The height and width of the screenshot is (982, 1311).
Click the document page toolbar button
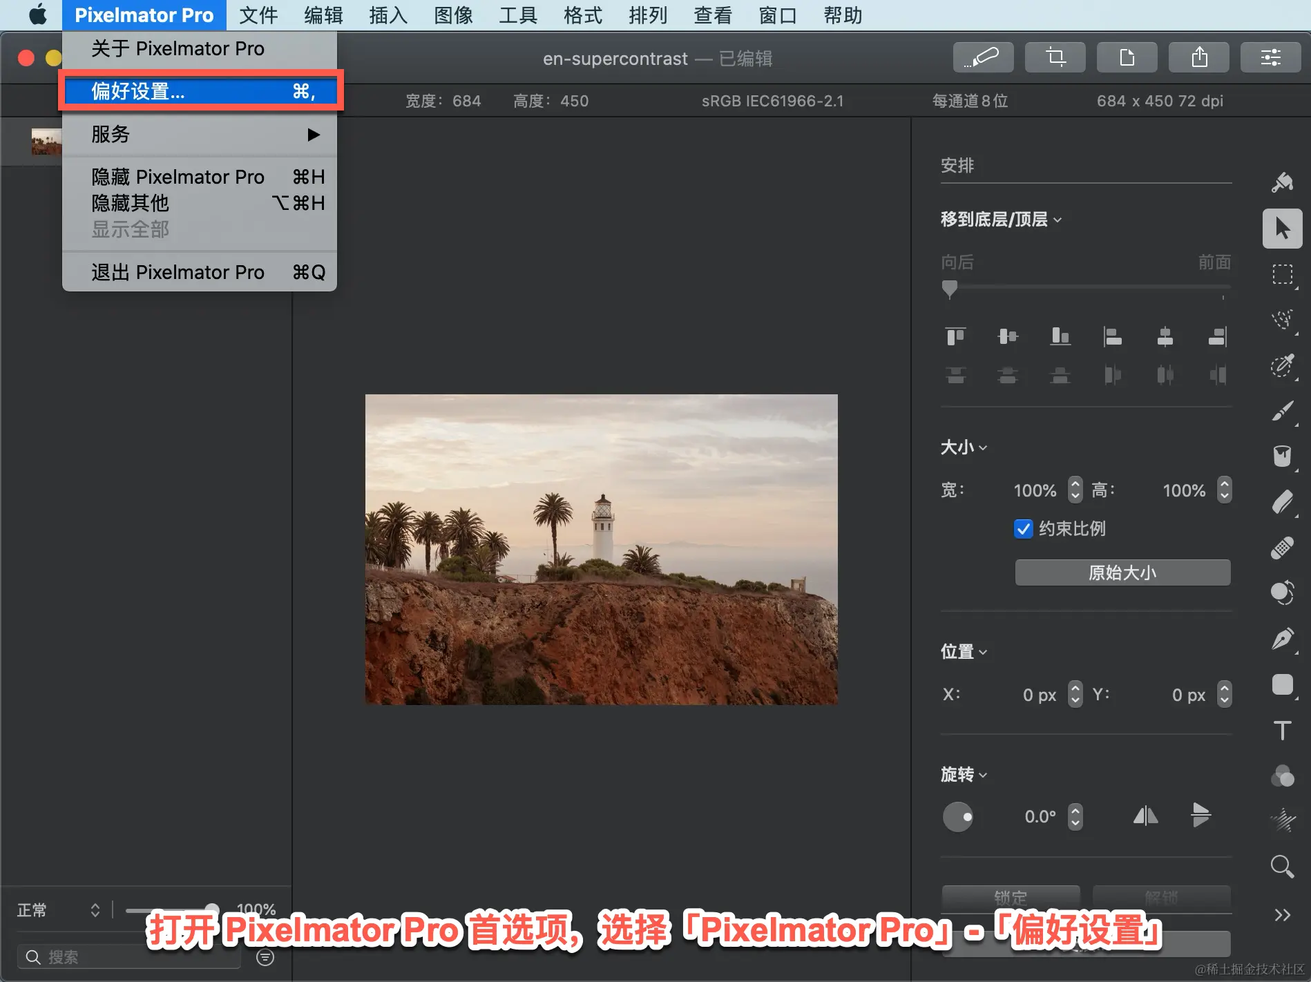[x=1127, y=57]
